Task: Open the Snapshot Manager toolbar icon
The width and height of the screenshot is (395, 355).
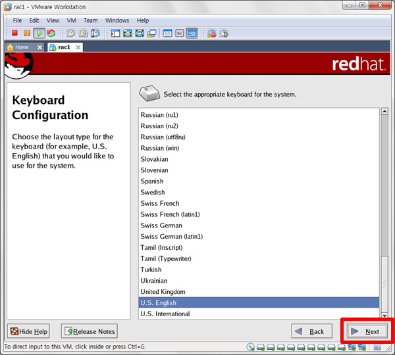Action: (95, 34)
